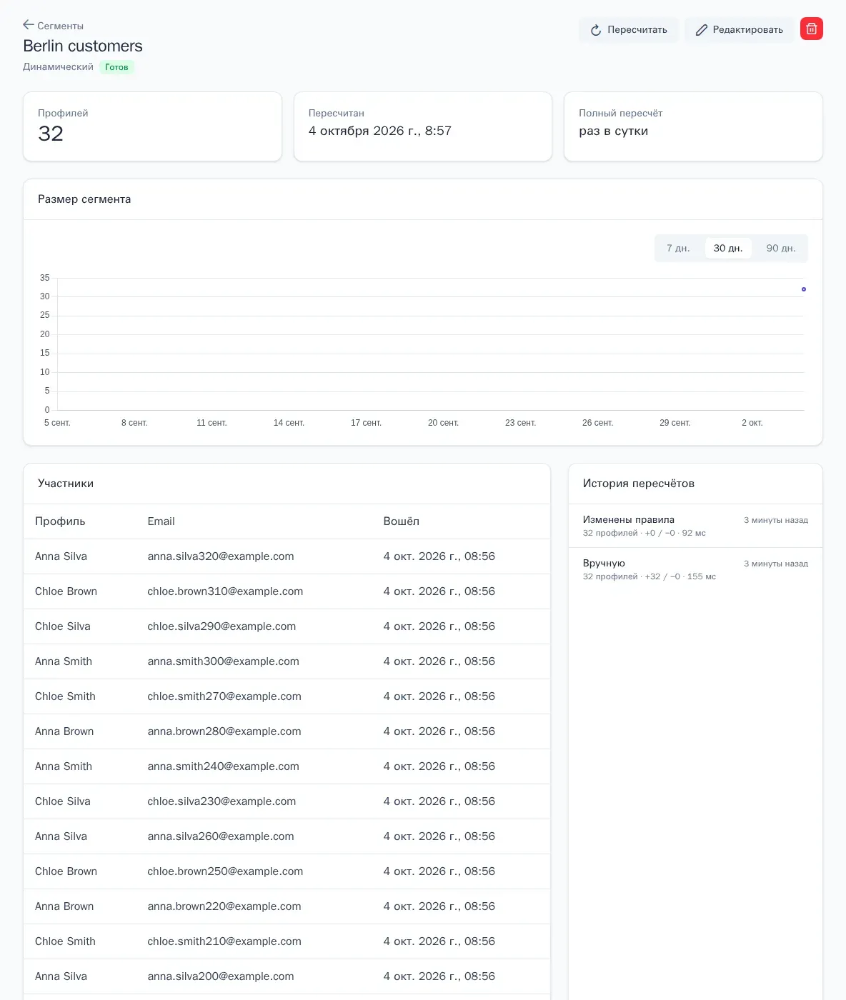
Task: Click the pencil icon in the Редактировать button
Action: click(702, 30)
